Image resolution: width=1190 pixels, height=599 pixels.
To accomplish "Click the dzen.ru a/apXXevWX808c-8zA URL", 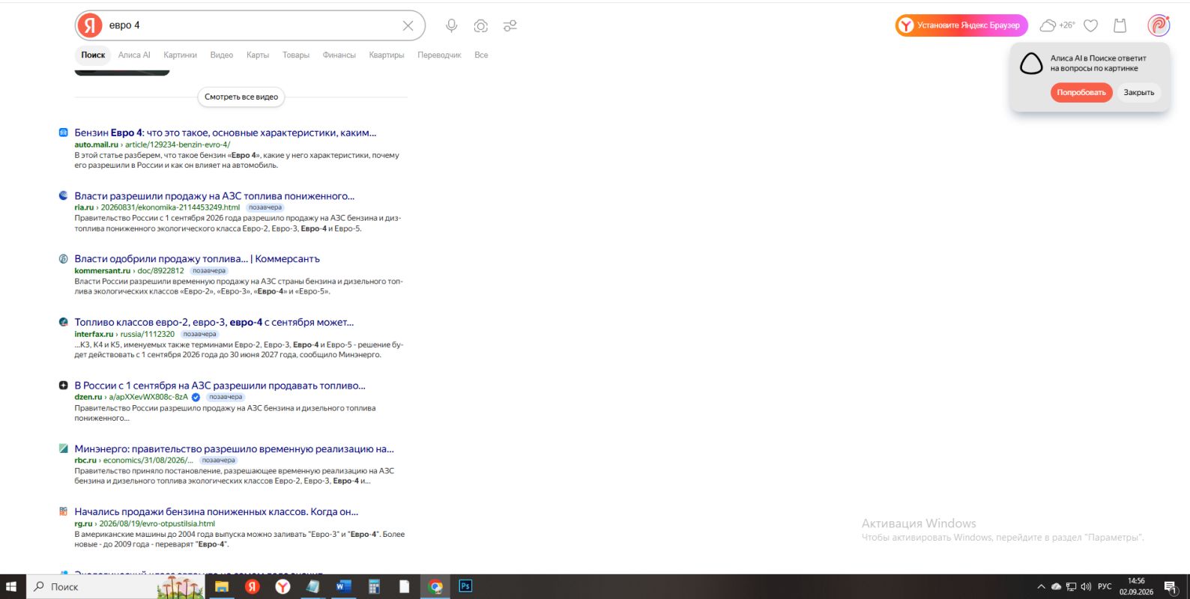I will point(131,397).
